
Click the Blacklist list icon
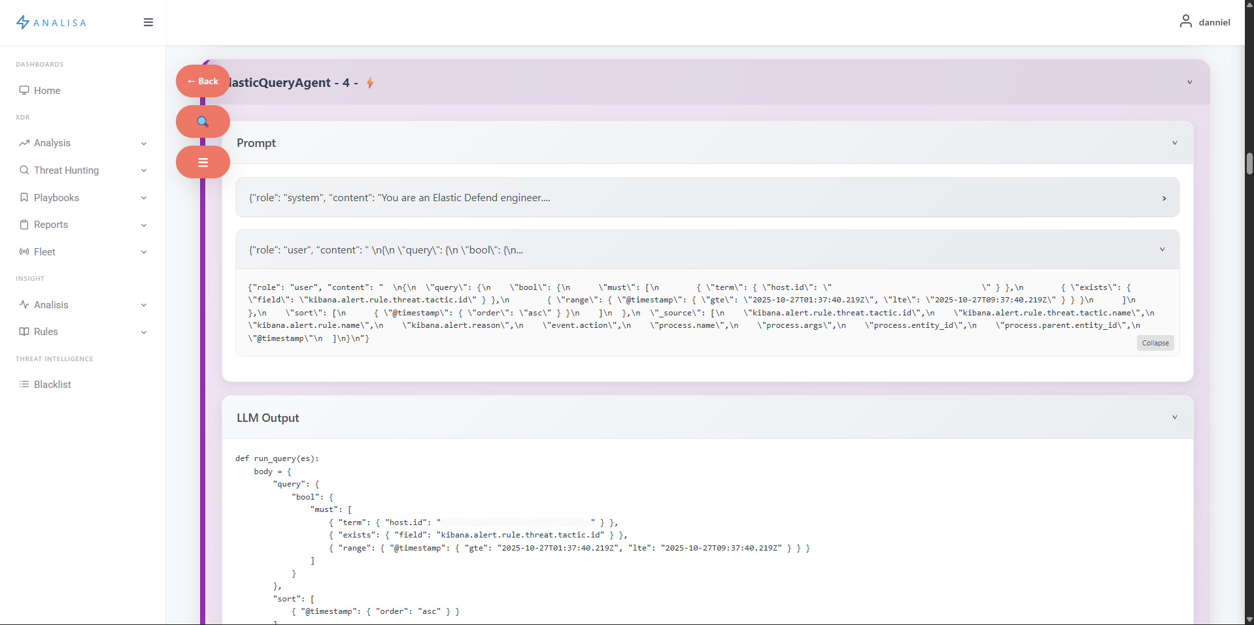(x=24, y=385)
